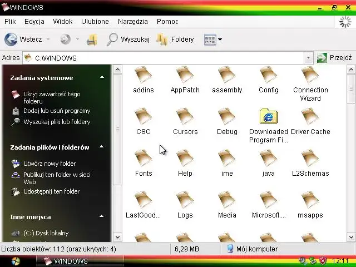Open the L2Schemas folder

(x=310, y=163)
